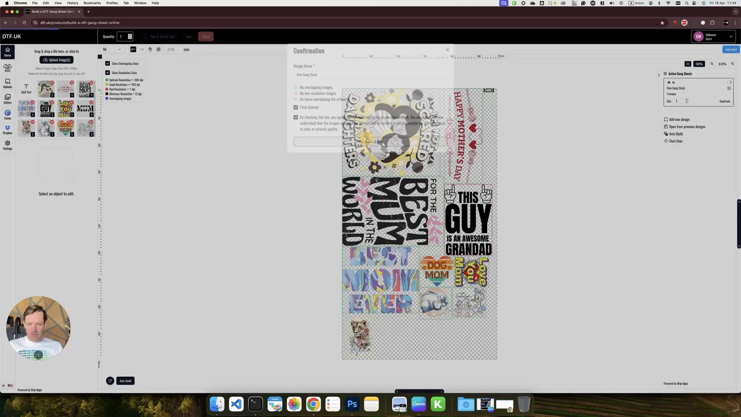Edit the New Gang Sheet name icon

[x=729, y=88]
